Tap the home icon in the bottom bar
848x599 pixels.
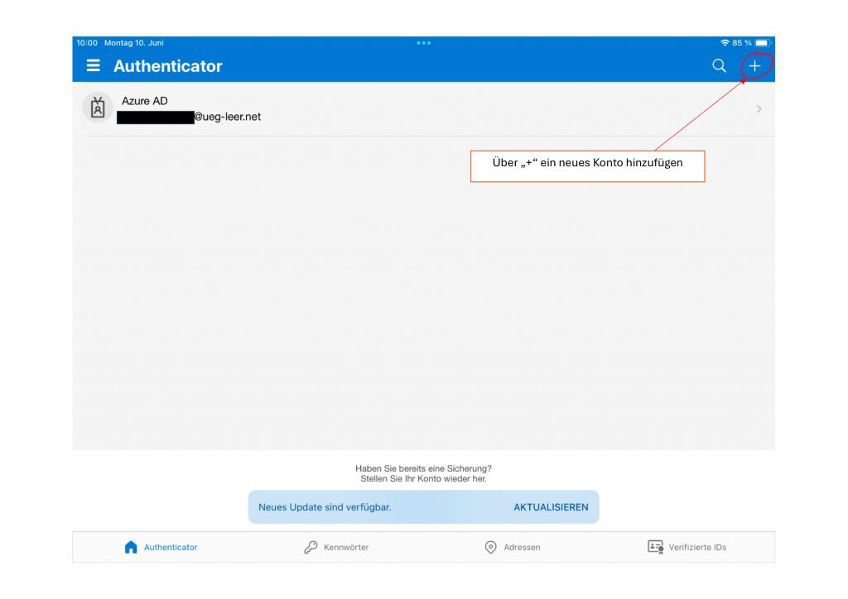coord(131,547)
